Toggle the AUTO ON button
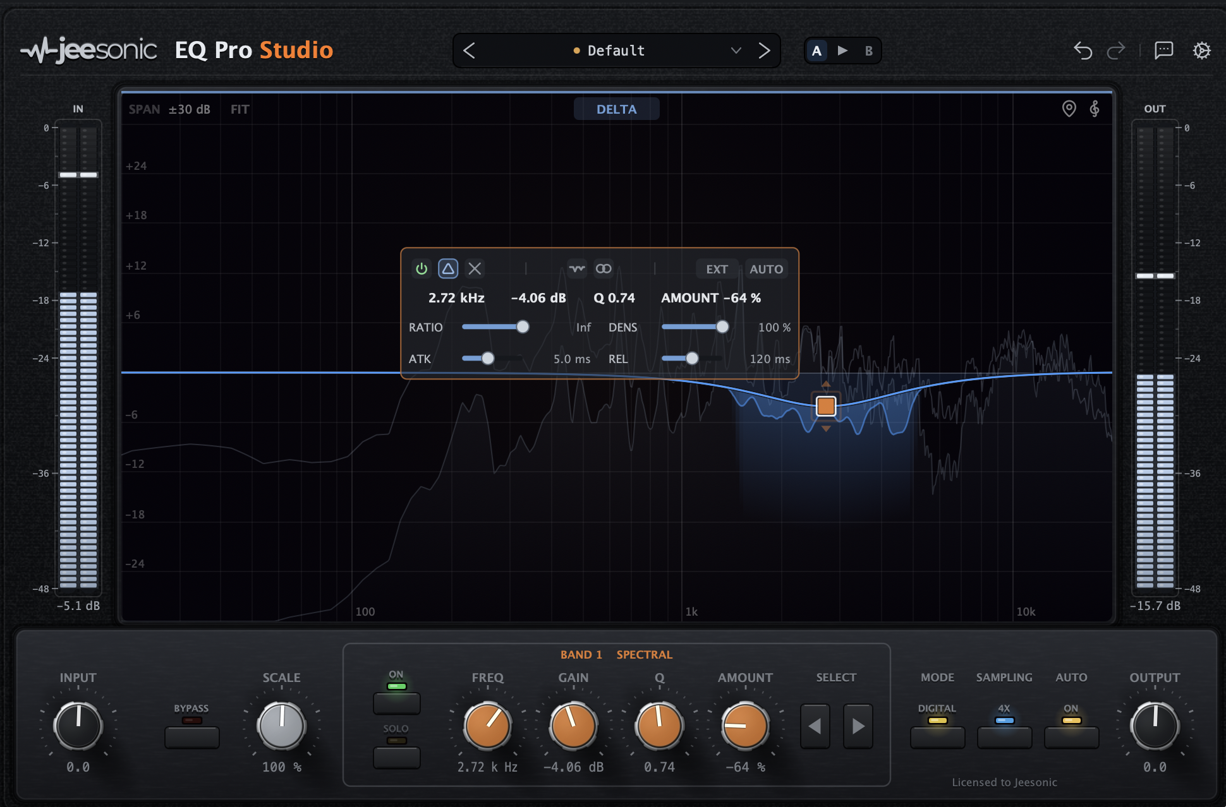 1071,737
